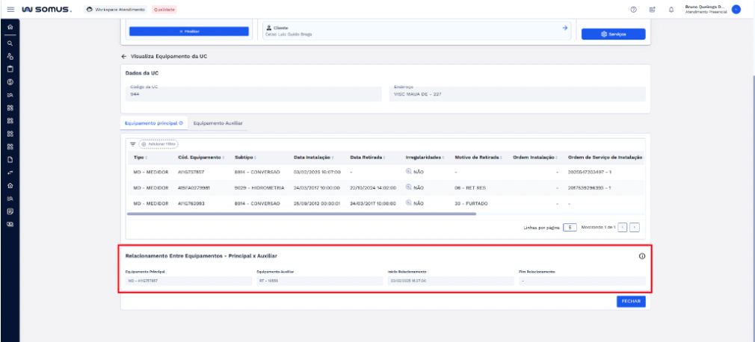View irregularities magnifier for A15FA0279981 row

[x=409, y=187]
